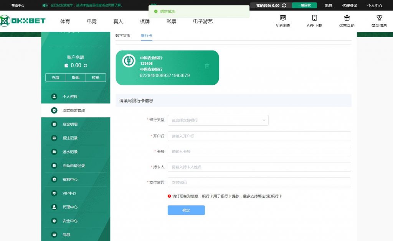The height and width of the screenshot is (241, 393).
Task: Open 赞助信息 trophy icon
Action: pos(379,18)
